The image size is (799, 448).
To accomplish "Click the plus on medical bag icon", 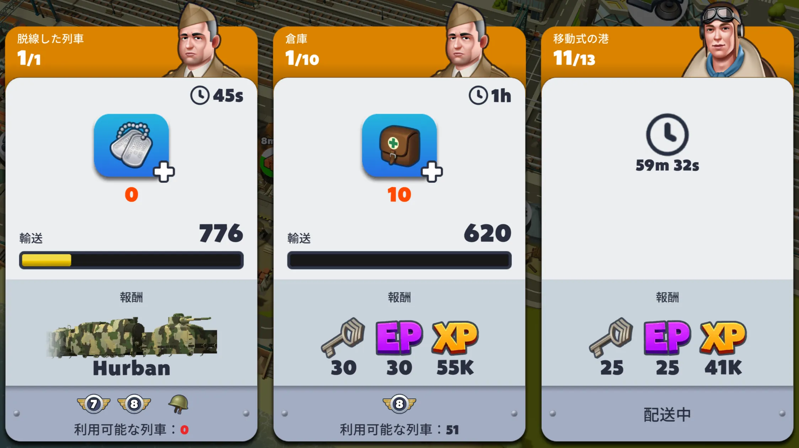I will click(x=432, y=172).
